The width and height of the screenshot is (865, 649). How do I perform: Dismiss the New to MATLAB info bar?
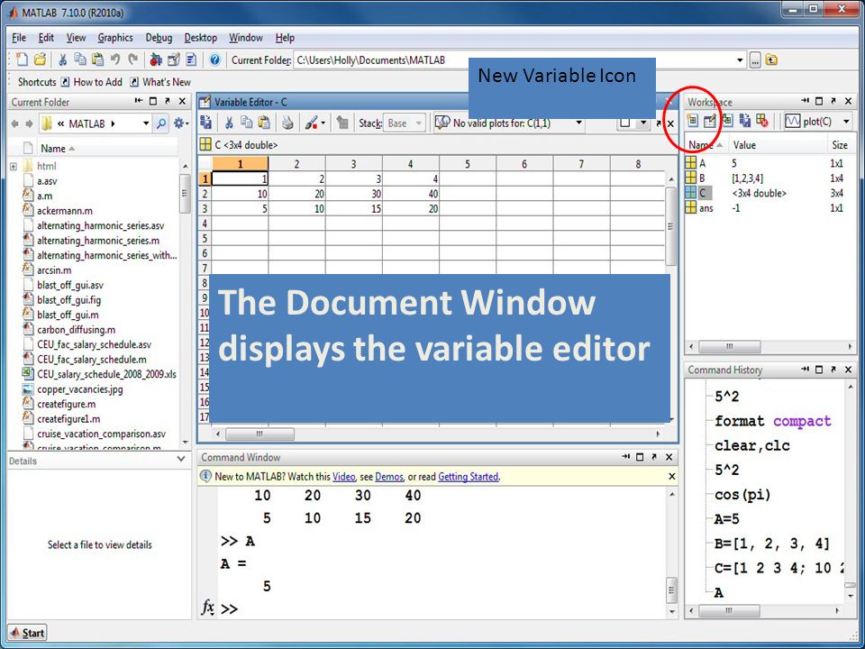coord(671,476)
